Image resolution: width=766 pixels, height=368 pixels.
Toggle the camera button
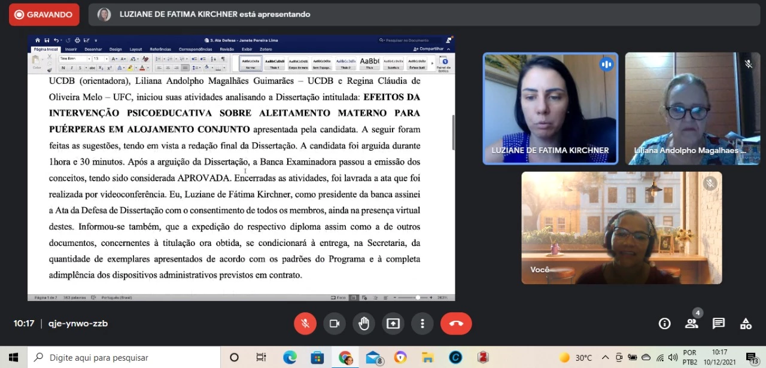[335, 324]
